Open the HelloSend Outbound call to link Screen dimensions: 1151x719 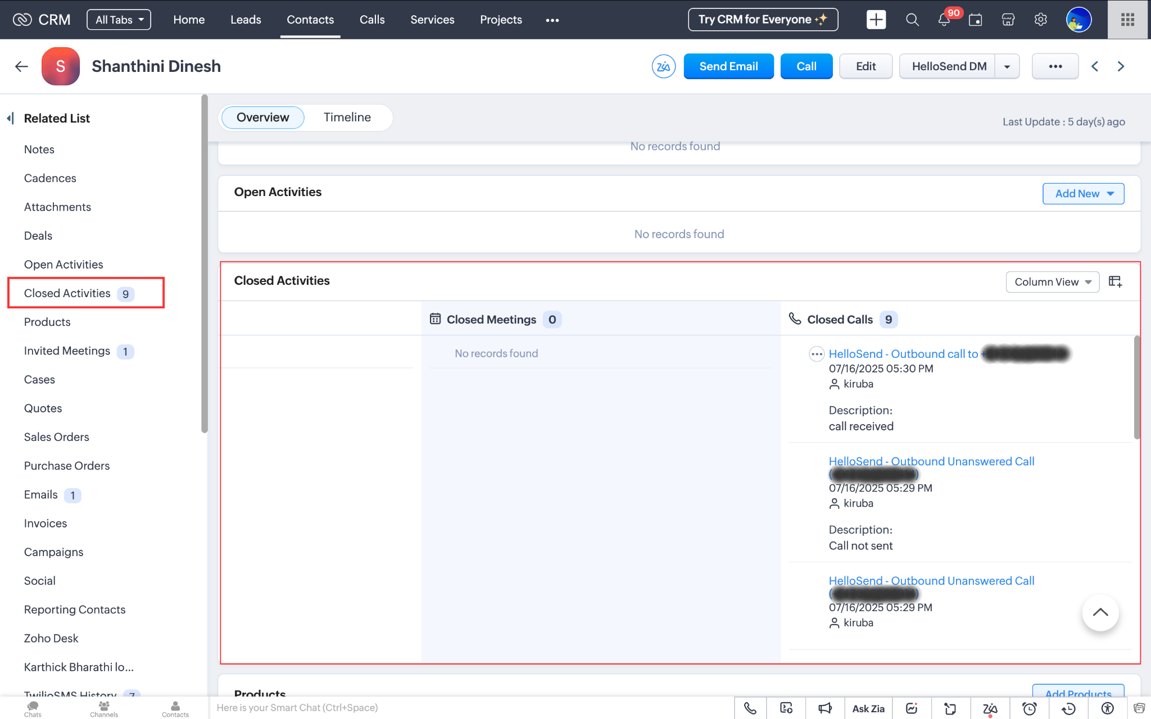(903, 354)
